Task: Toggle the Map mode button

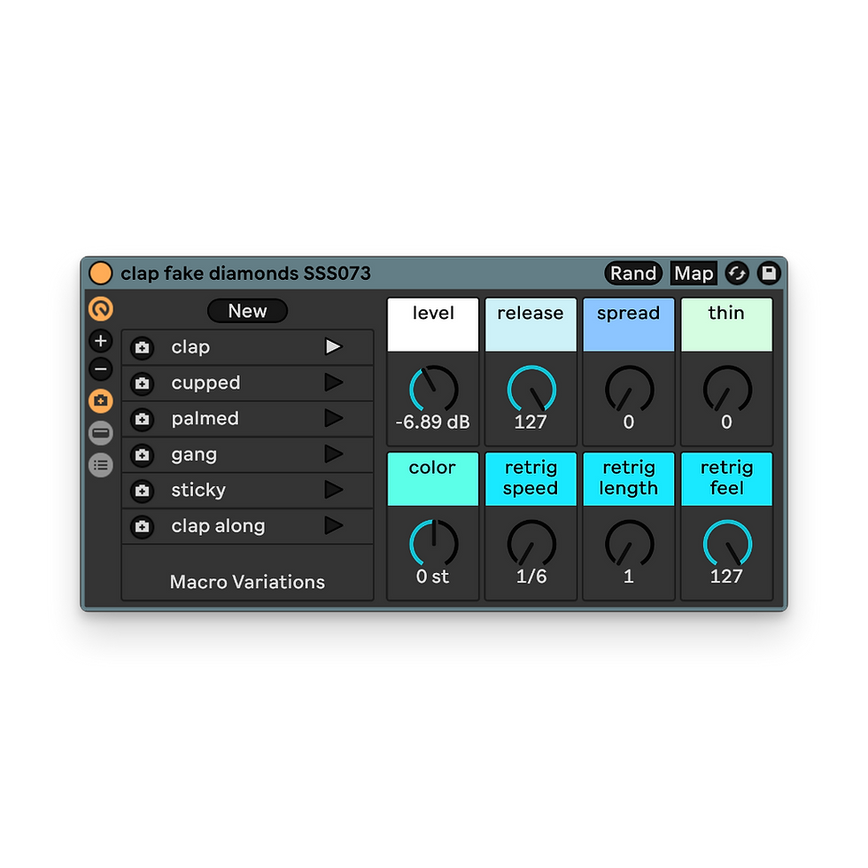Action: [694, 274]
